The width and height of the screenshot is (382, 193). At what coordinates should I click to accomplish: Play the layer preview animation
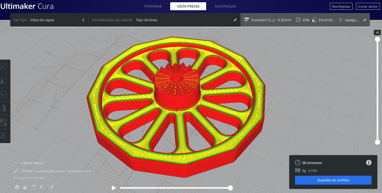114,188
